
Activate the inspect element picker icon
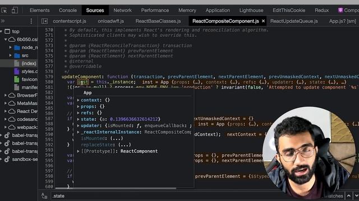(x=4, y=10)
